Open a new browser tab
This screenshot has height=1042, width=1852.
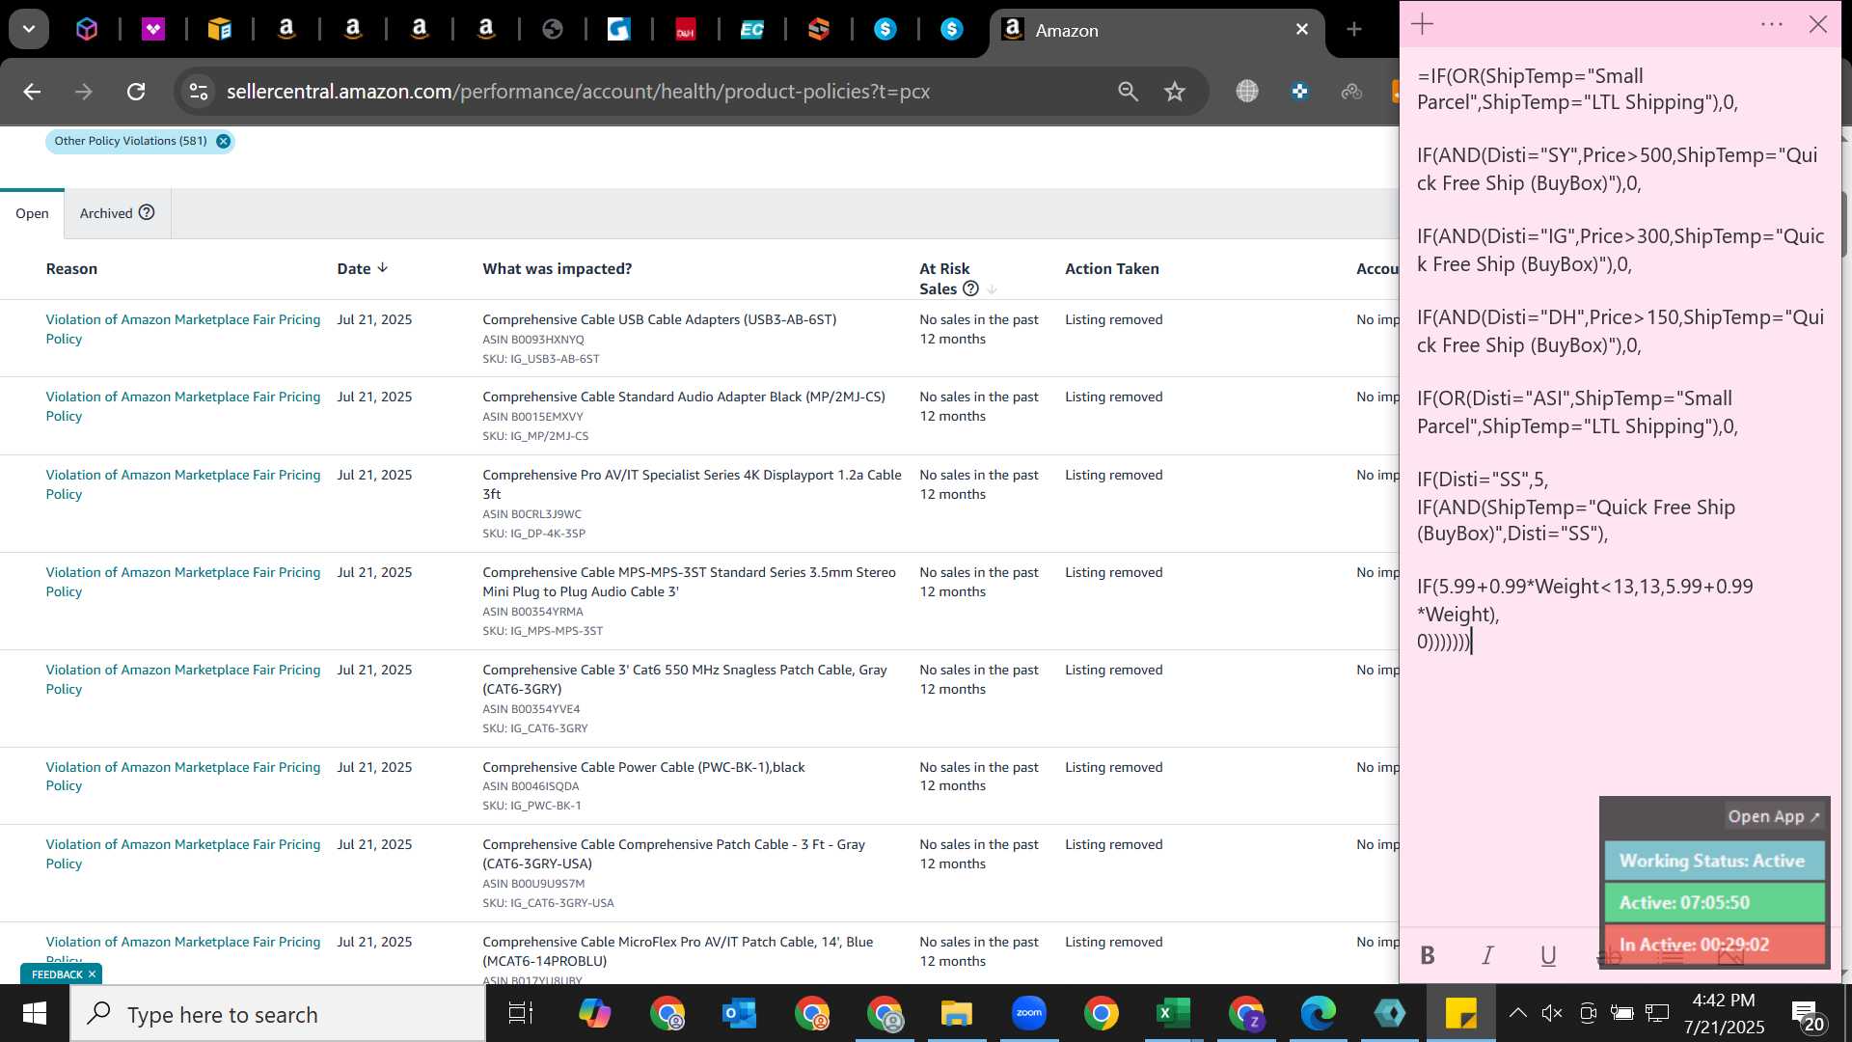[1354, 29]
